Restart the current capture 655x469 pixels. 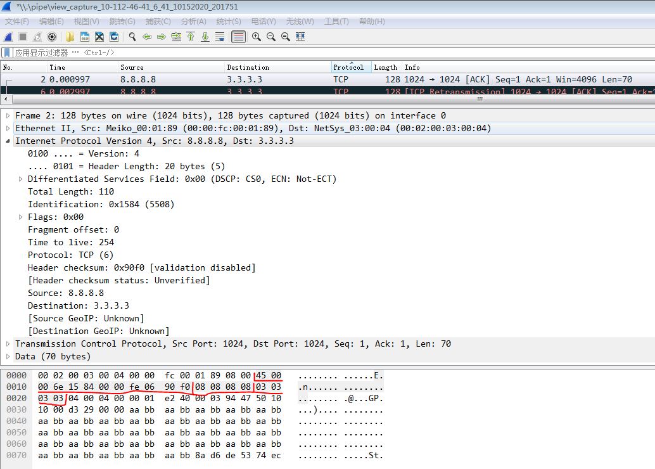[38, 36]
